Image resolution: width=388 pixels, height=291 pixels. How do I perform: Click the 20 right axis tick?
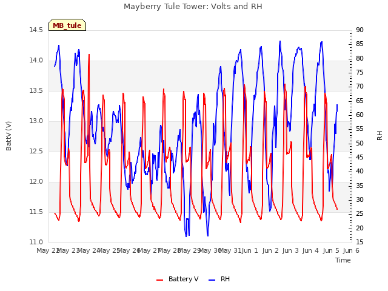point(360,228)
